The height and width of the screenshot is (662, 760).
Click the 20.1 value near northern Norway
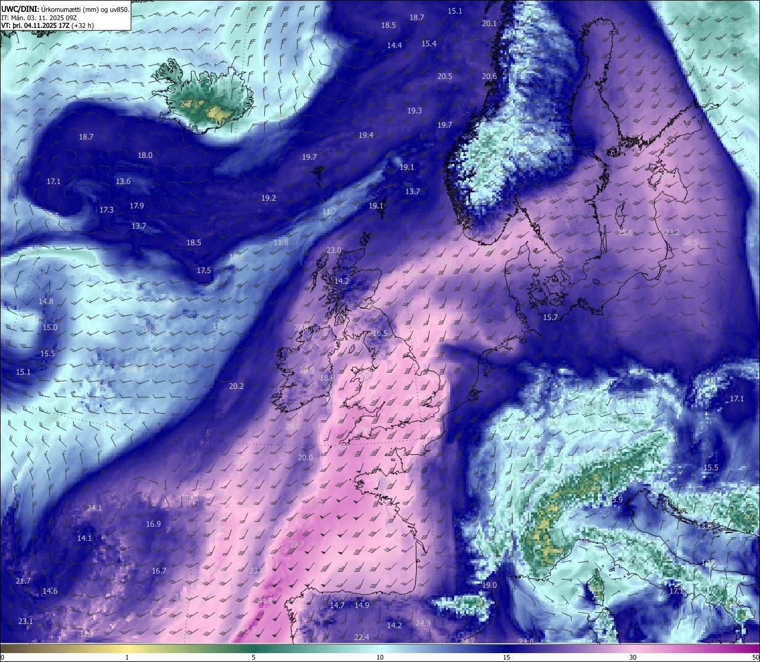[489, 24]
